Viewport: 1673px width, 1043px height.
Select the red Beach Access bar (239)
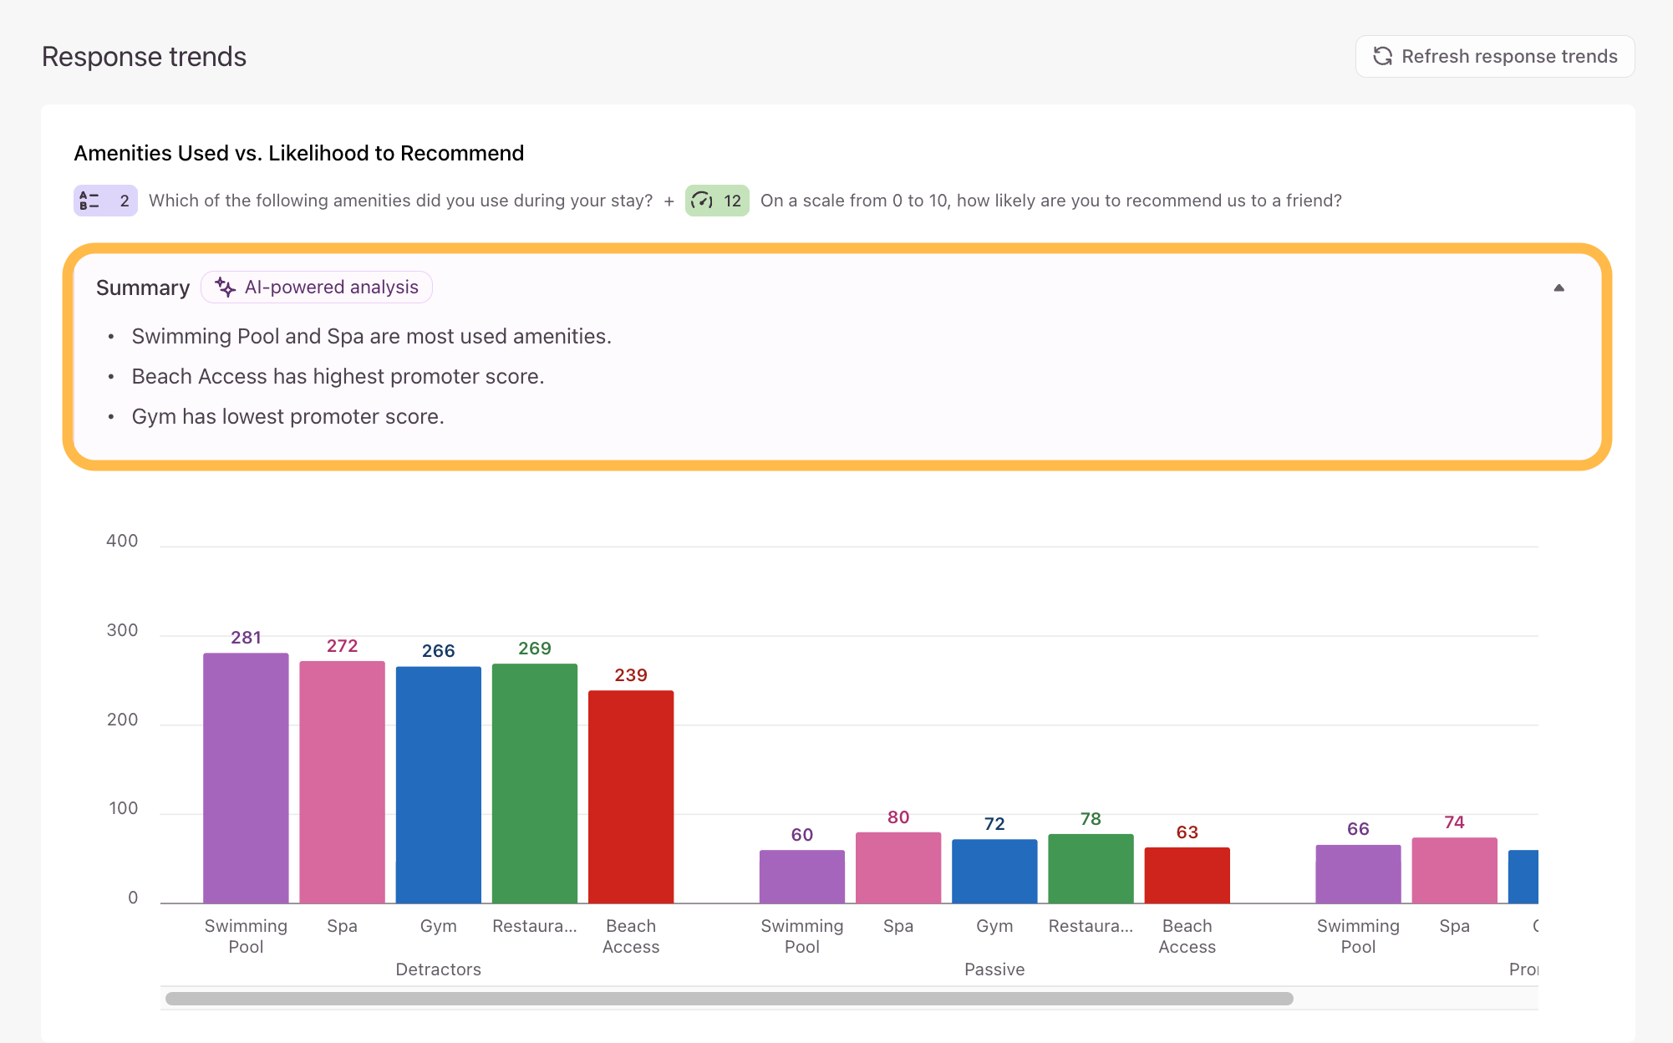631,796
